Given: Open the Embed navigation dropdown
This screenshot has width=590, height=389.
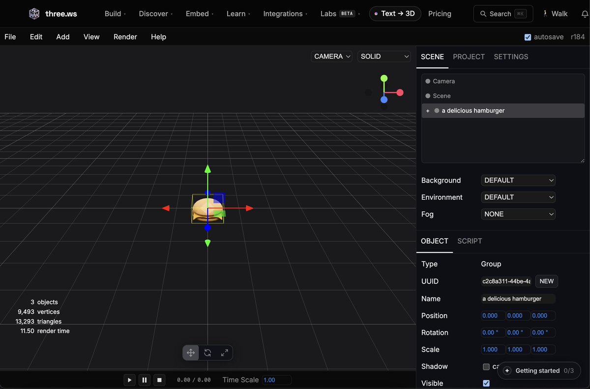Looking at the screenshot, I should [200, 14].
